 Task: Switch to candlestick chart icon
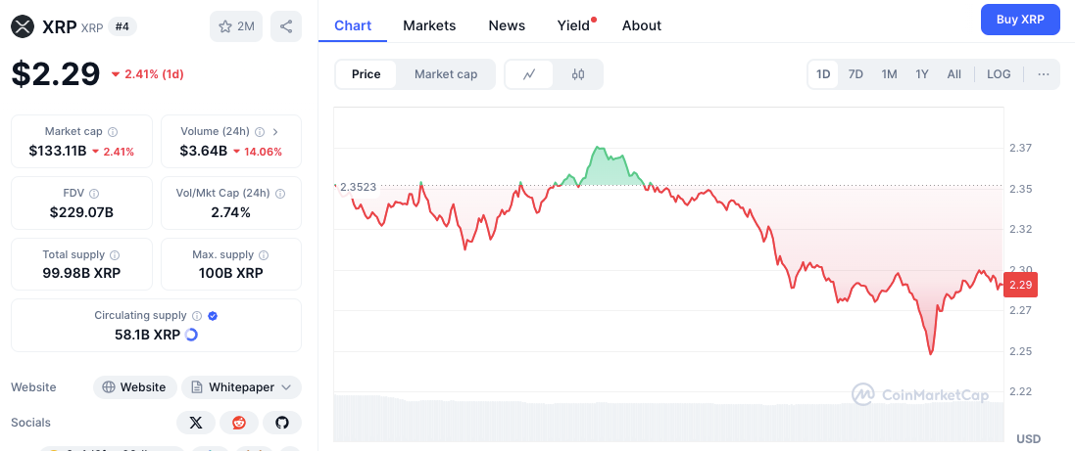click(578, 74)
